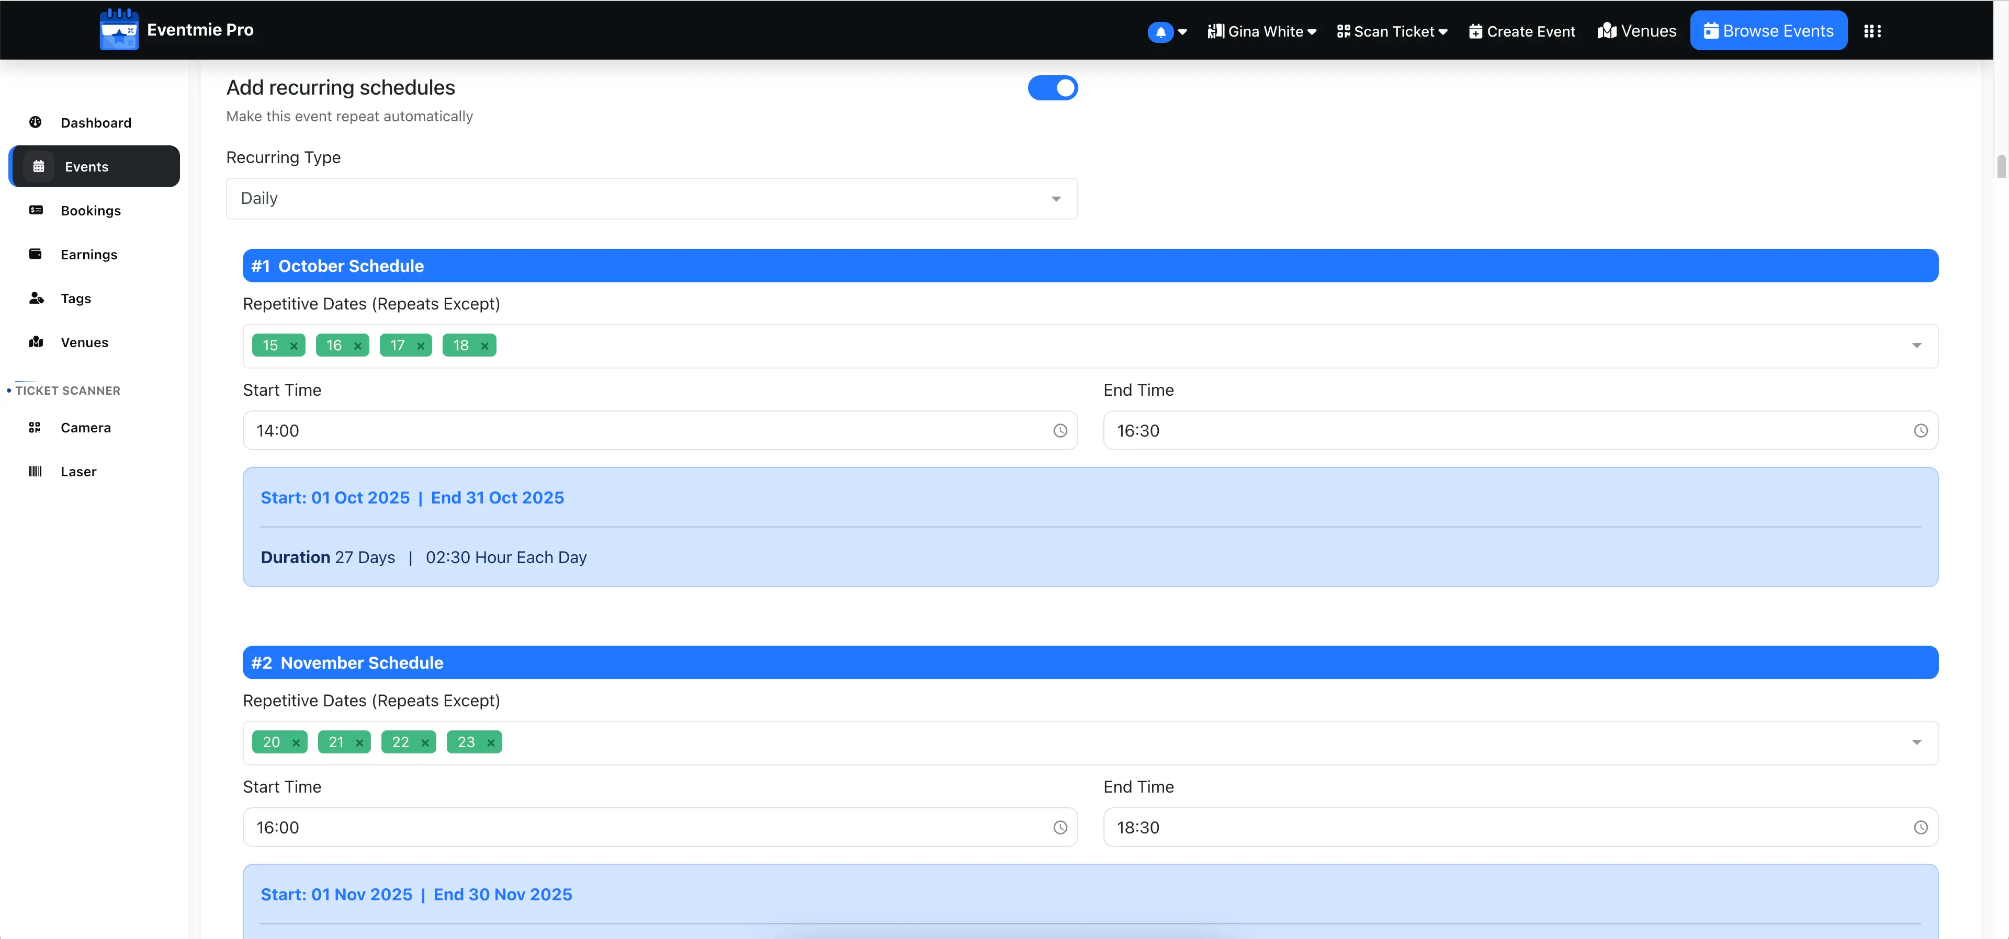Open Earnings in the sidebar
The image size is (2009, 939).
pyautogui.click(x=89, y=255)
